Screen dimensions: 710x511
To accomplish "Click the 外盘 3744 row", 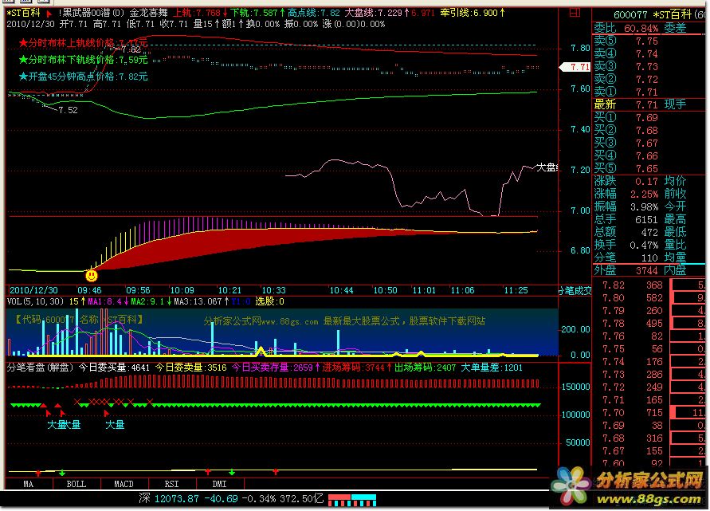I will [626, 270].
